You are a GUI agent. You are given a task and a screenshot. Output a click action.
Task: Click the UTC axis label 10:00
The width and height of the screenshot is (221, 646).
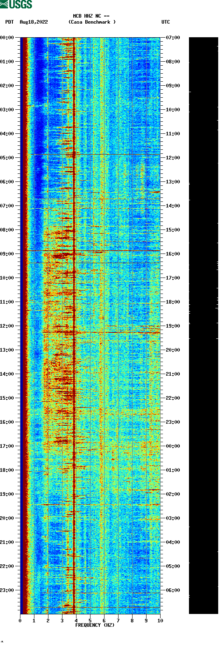click(173, 110)
